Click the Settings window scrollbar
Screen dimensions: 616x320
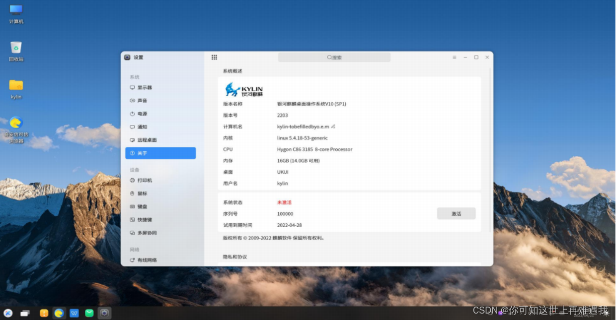click(491, 150)
